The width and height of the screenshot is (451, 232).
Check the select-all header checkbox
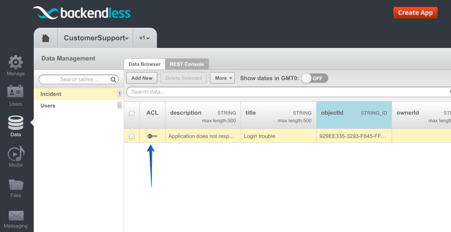[132, 113]
